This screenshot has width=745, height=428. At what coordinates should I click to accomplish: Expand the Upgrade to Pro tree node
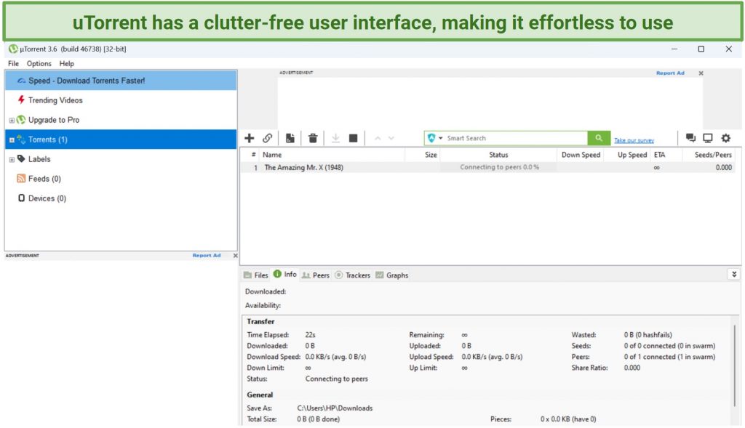tap(12, 121)
